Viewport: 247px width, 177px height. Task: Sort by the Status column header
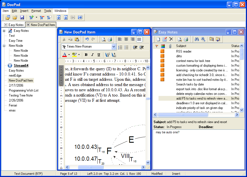235,46
